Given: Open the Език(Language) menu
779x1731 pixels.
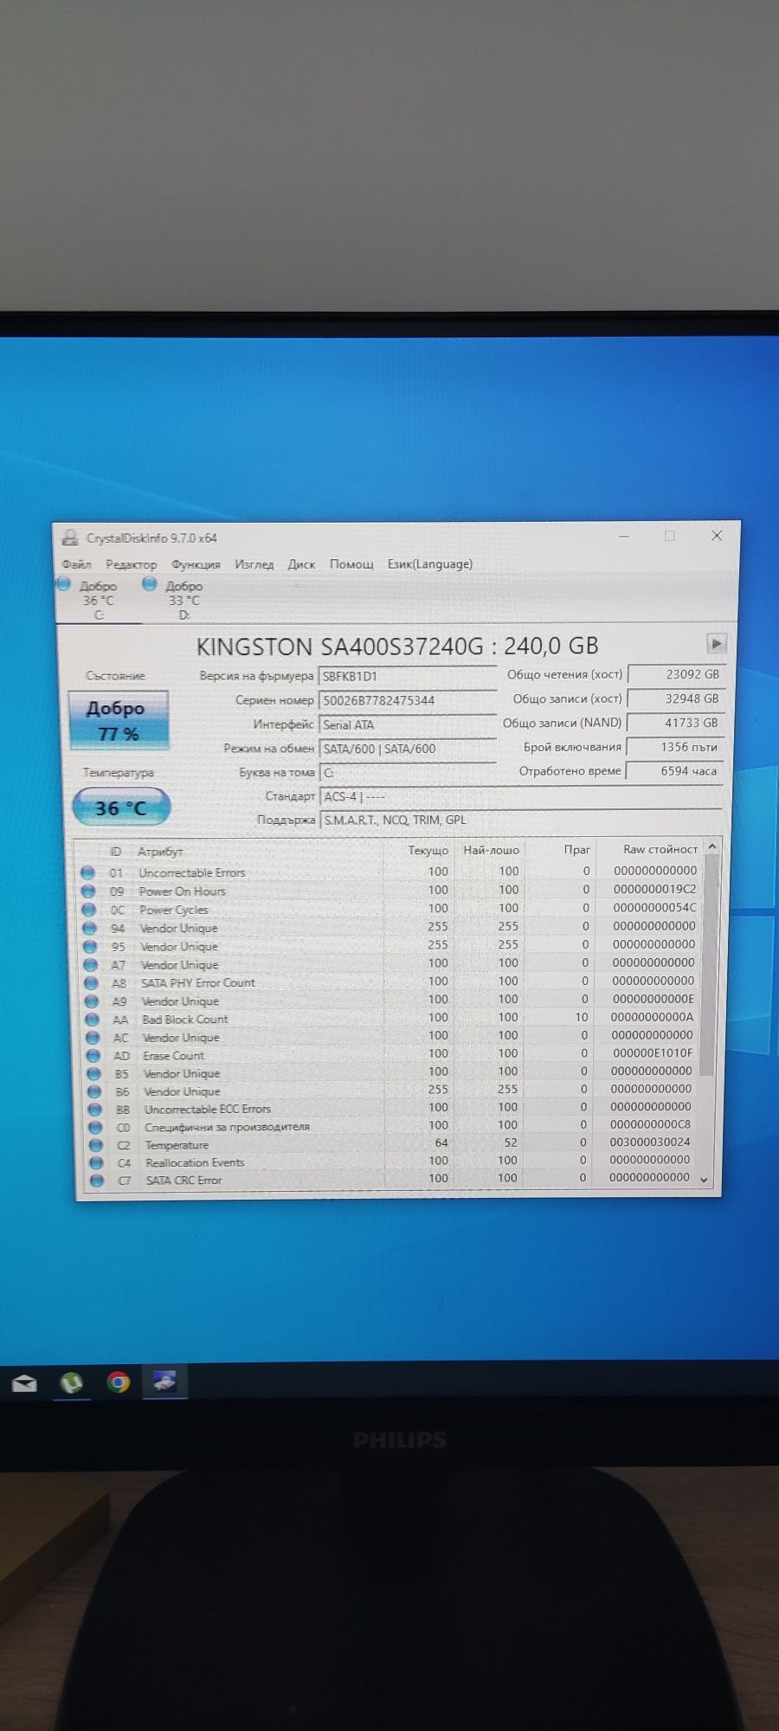Looking at the screenshot, I should point(430,564).
